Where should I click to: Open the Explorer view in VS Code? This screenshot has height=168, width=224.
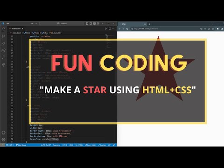click(x=3, y=29)
